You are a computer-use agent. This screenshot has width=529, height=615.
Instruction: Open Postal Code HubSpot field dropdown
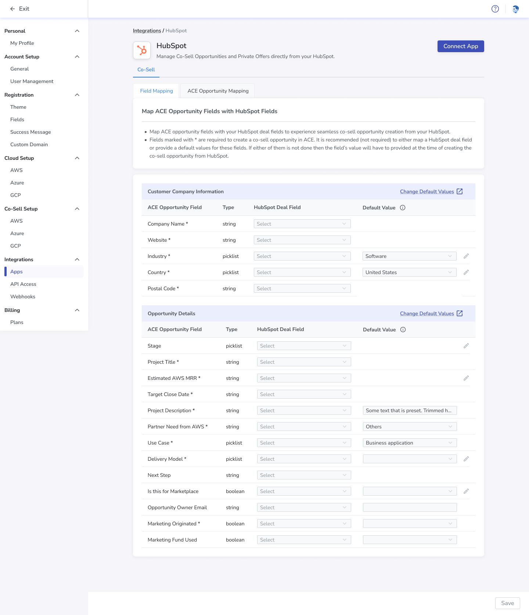click(302, 288)
